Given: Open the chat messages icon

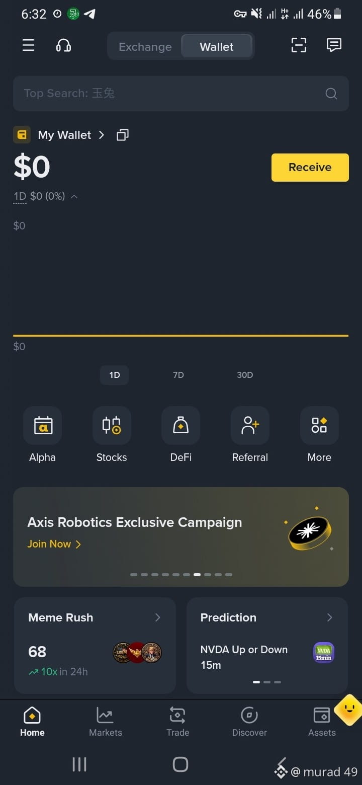Looking at the screenshot, I should 334,45.
